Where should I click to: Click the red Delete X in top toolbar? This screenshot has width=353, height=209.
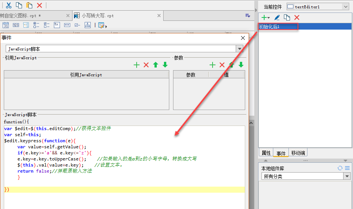tap(39, 5)
